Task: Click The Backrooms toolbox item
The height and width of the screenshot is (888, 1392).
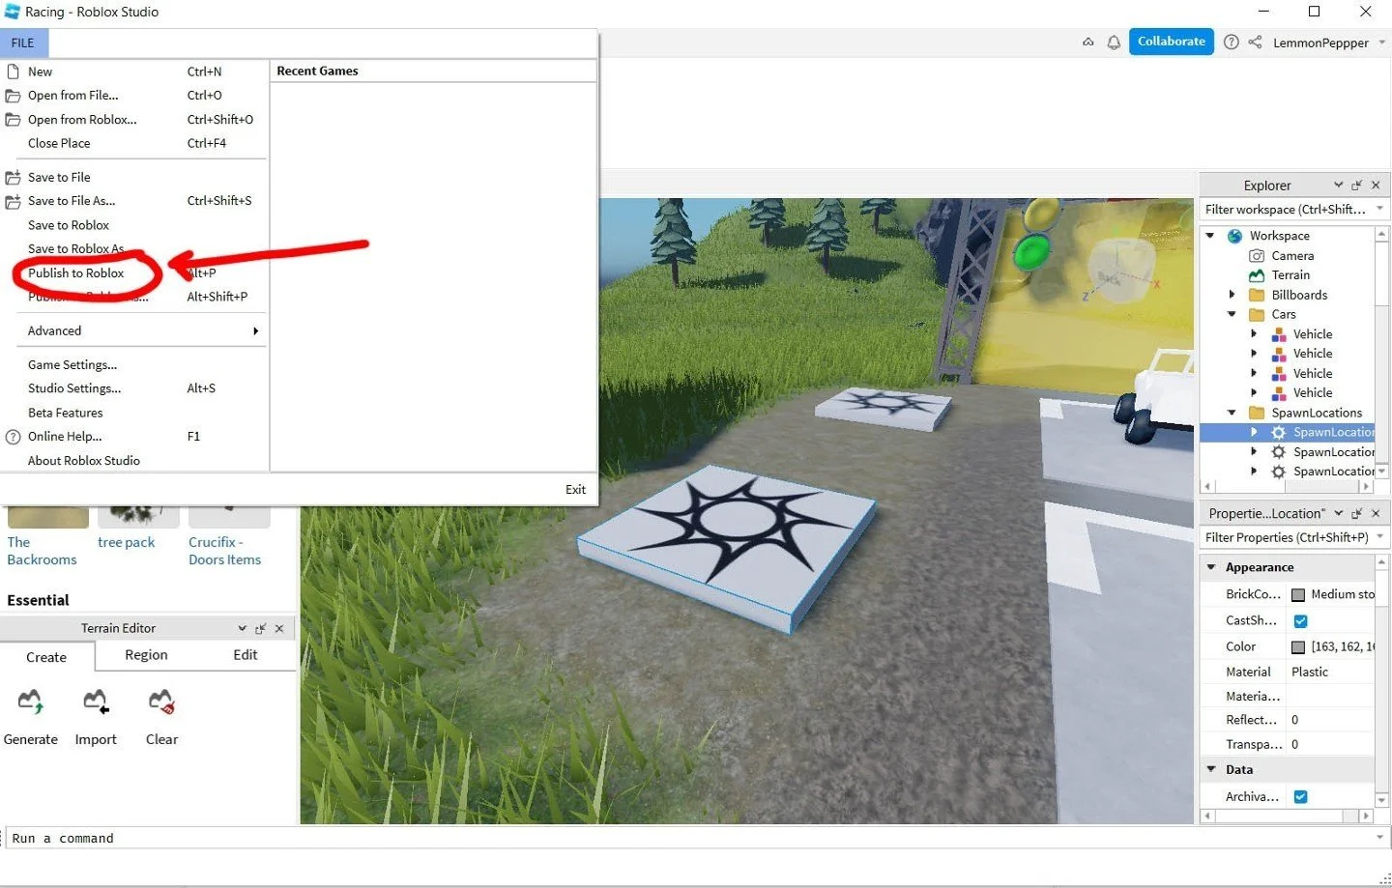Action: (42, 552)
